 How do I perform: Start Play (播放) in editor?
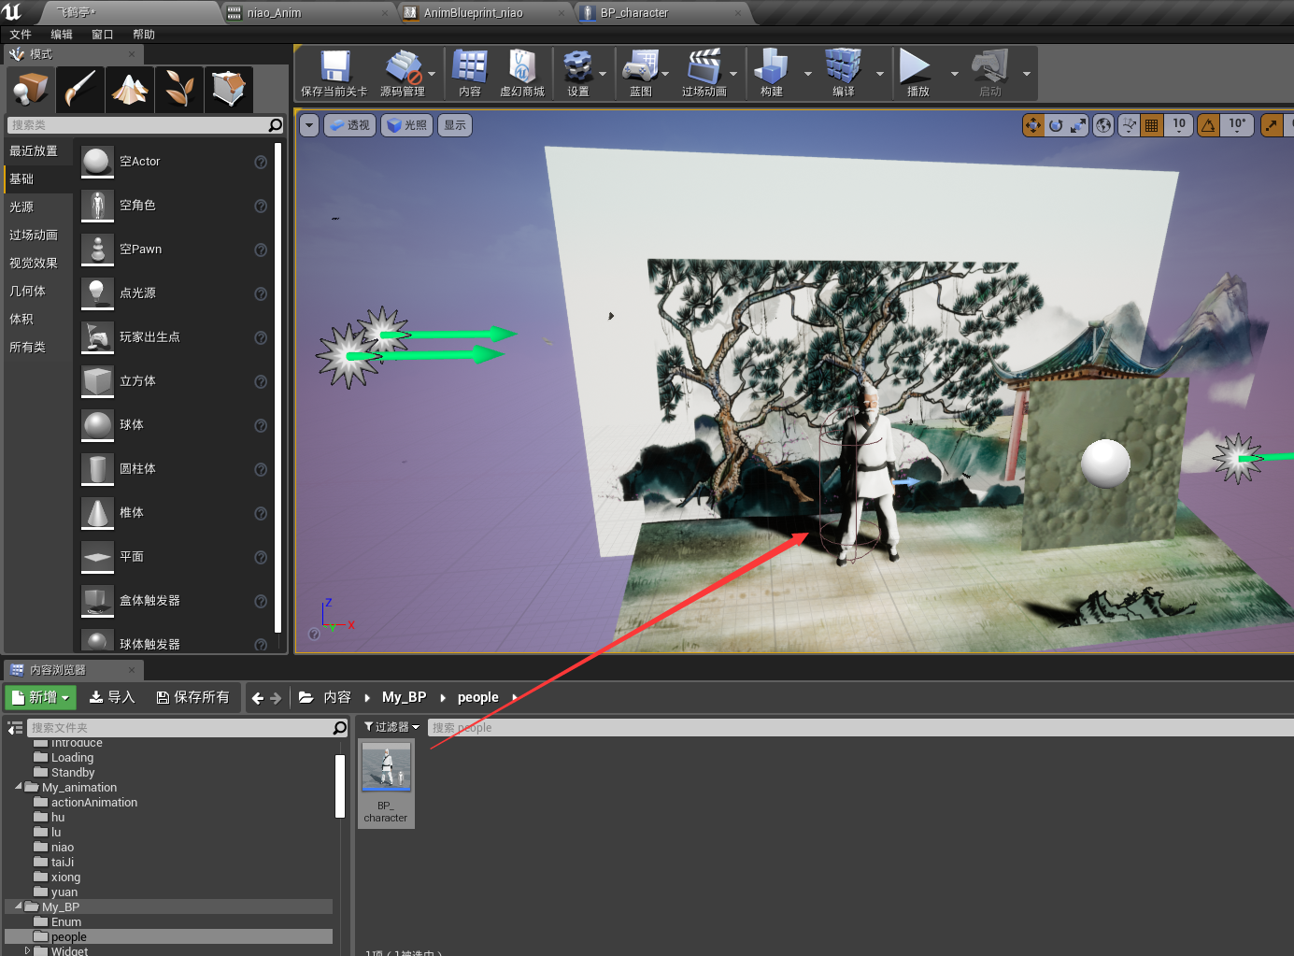coord(917,73)
